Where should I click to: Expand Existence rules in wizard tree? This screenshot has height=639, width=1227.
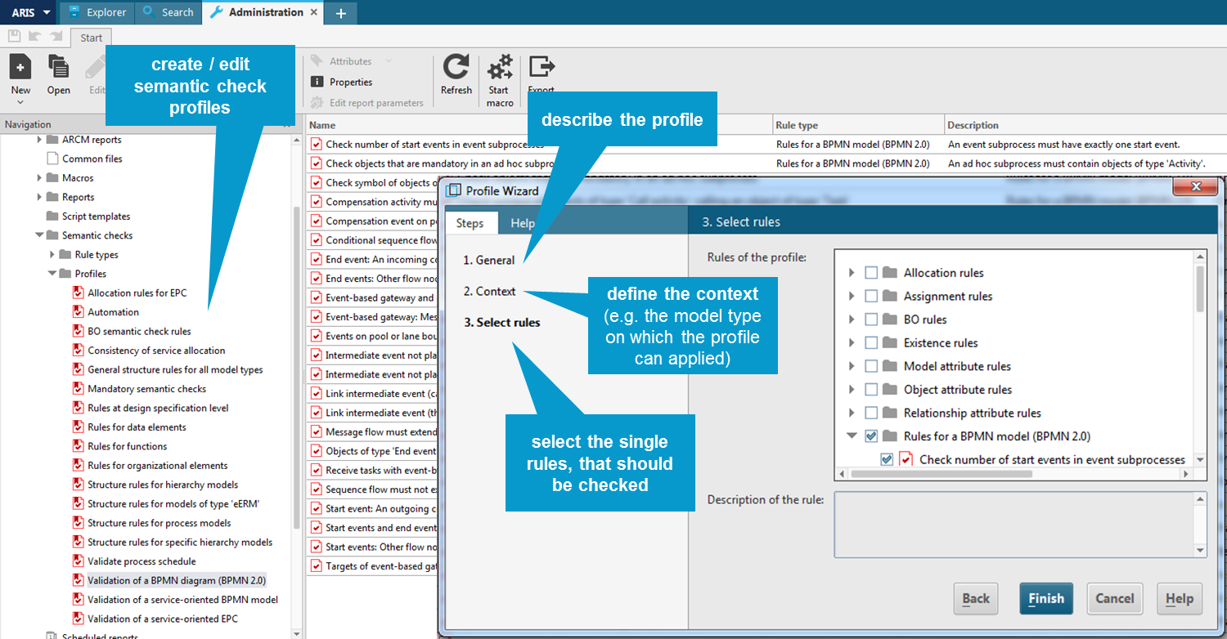click(x=852, y=342)
